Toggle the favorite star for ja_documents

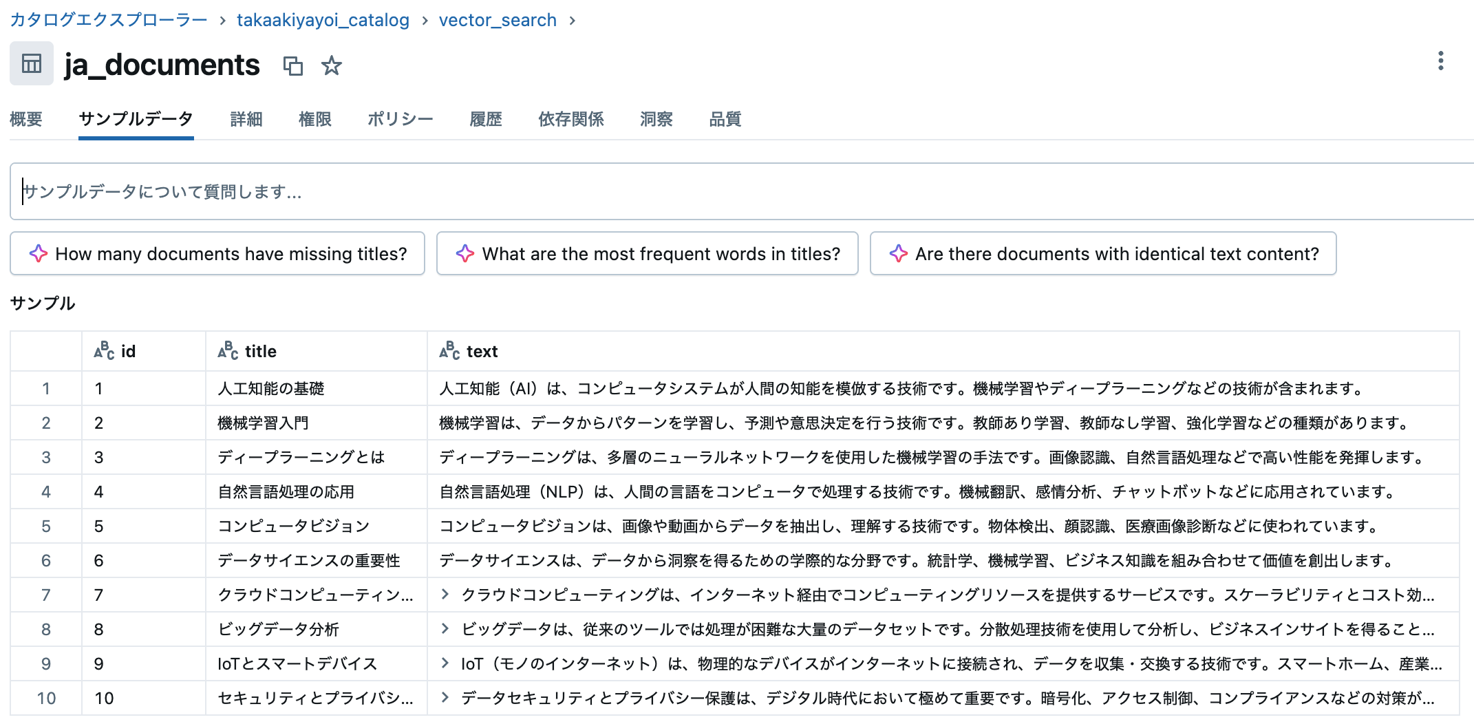click(332, 66)
